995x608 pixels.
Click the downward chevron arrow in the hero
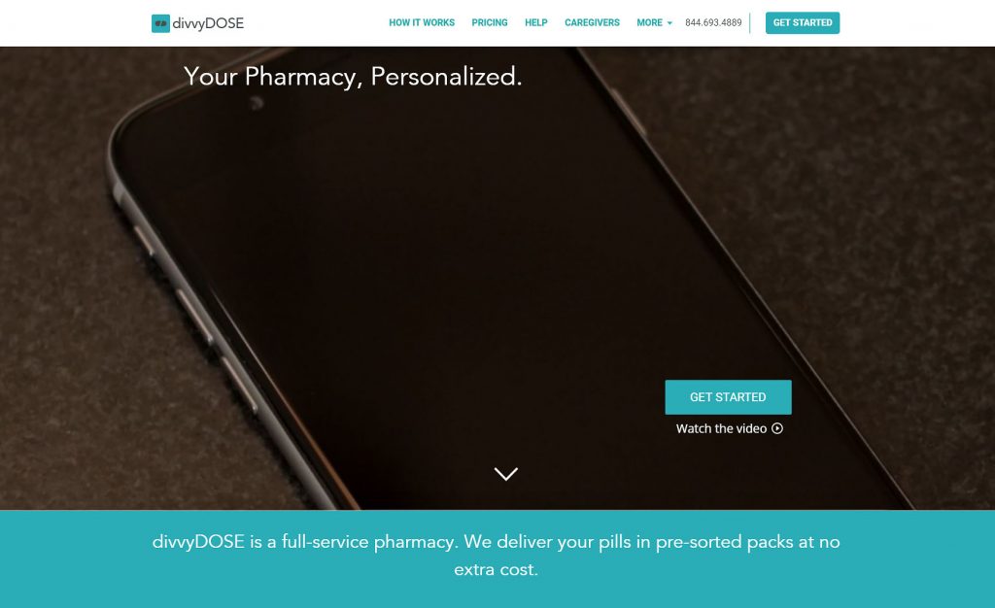505,474
